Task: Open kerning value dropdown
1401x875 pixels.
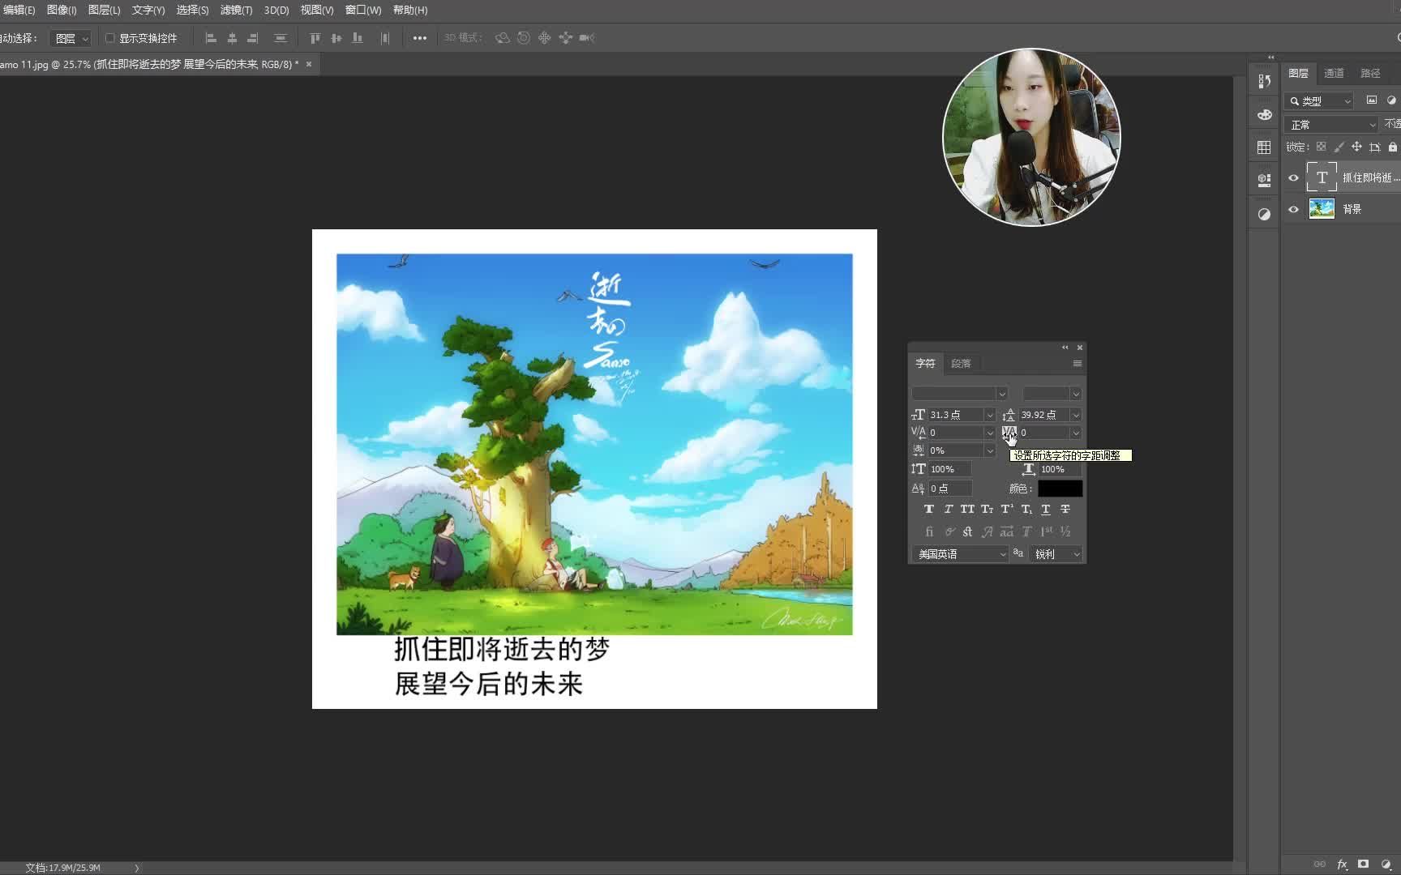Action: tap(990, 433)
